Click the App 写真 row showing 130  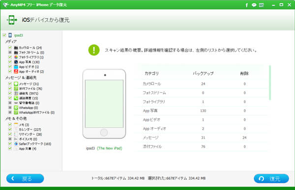(201, 110)
